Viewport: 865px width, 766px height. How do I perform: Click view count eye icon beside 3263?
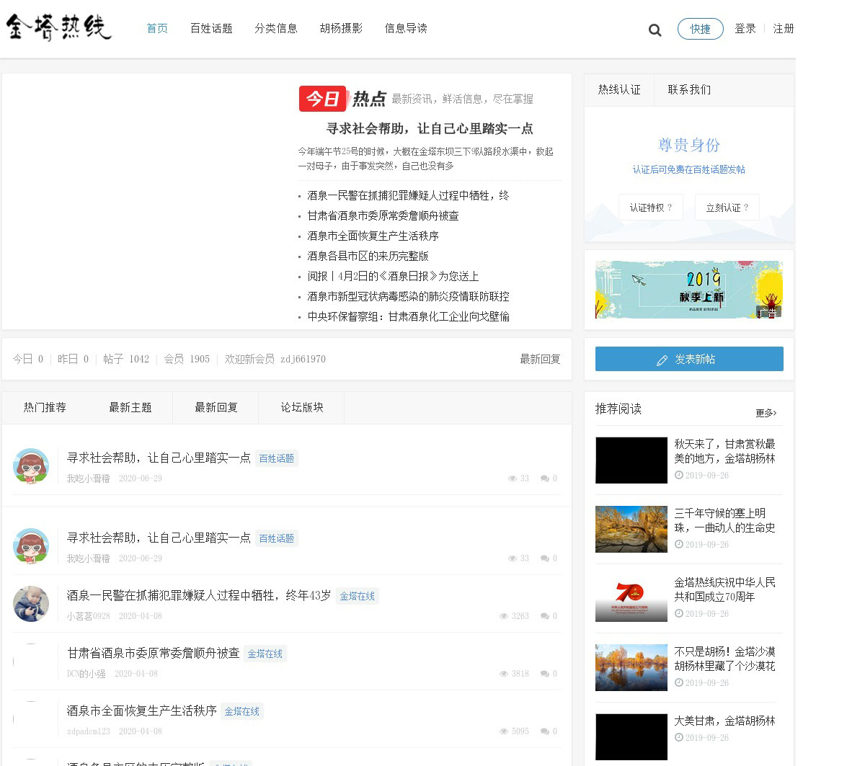(x=504, y=616)
